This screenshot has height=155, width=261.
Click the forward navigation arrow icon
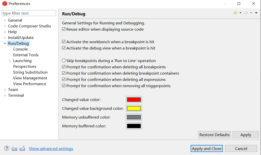[246, 13]
